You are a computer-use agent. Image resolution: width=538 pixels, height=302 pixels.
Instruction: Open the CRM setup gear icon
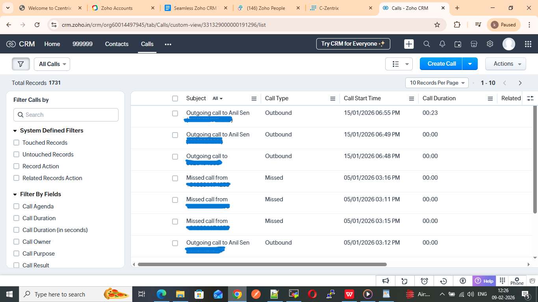click(x=490, y=44)
